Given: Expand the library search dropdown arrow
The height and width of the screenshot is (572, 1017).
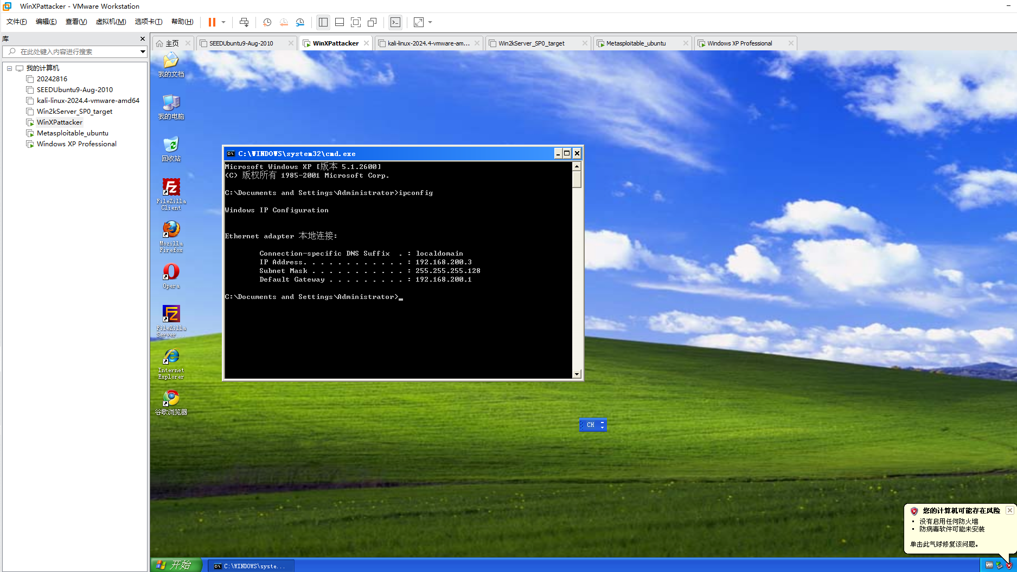Looking at the screenshot, I should tap(143, 51).
